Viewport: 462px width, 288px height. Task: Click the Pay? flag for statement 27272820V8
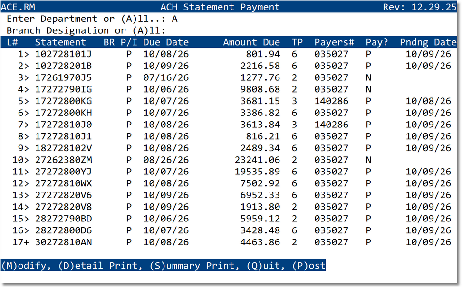(x=368, y=207)
